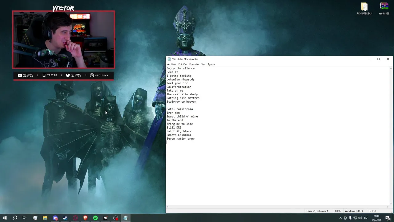Show hidden system tray icons
The height and width of the screenshot is (222, 394).
340,218
